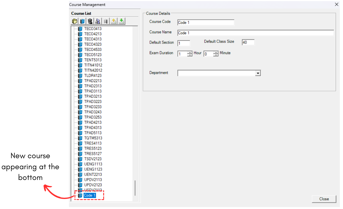Click the delete record with door icon
343x209 pixels.
[98, 21]
